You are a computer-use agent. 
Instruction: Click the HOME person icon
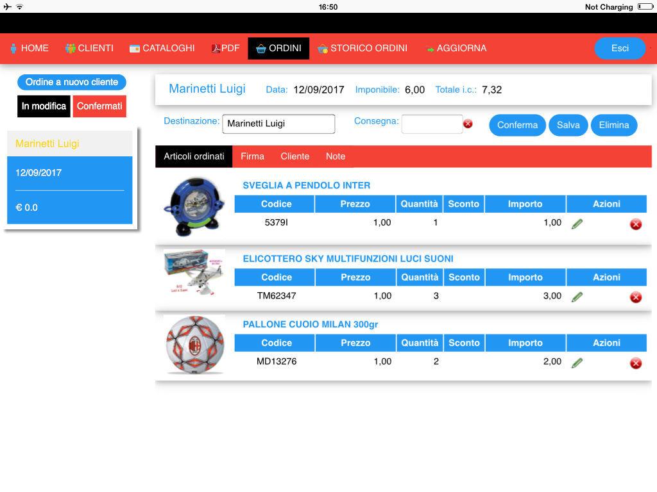click(14, 49)
